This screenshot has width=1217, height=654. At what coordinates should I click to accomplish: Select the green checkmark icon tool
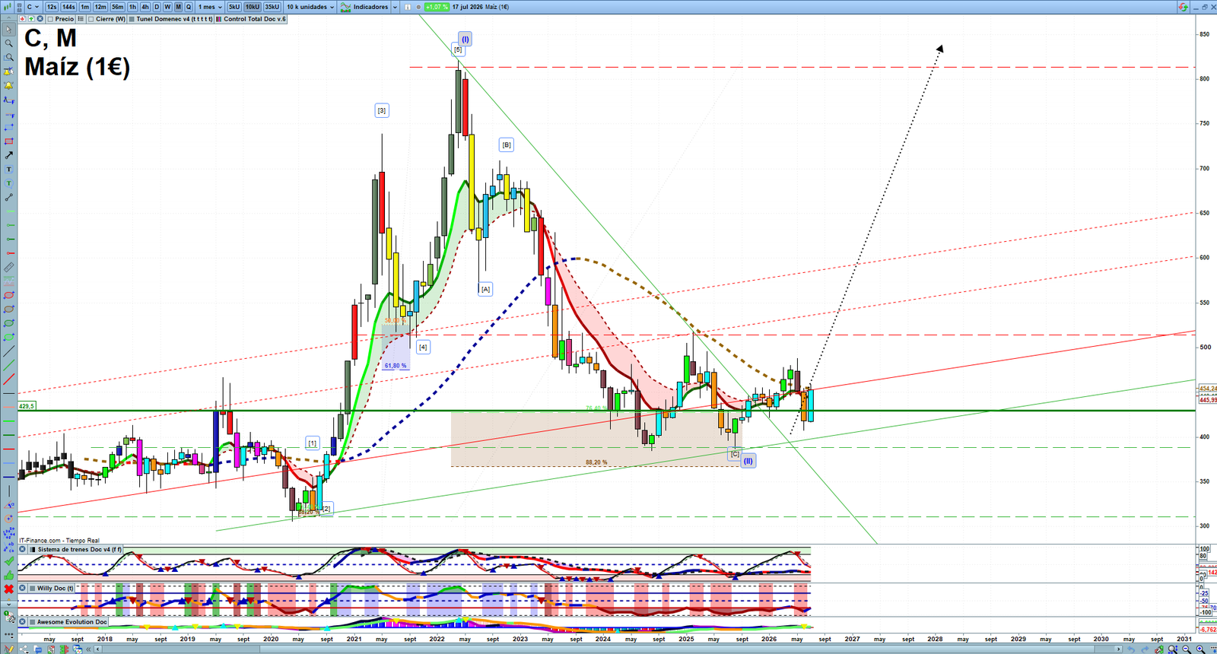[9, 561]
